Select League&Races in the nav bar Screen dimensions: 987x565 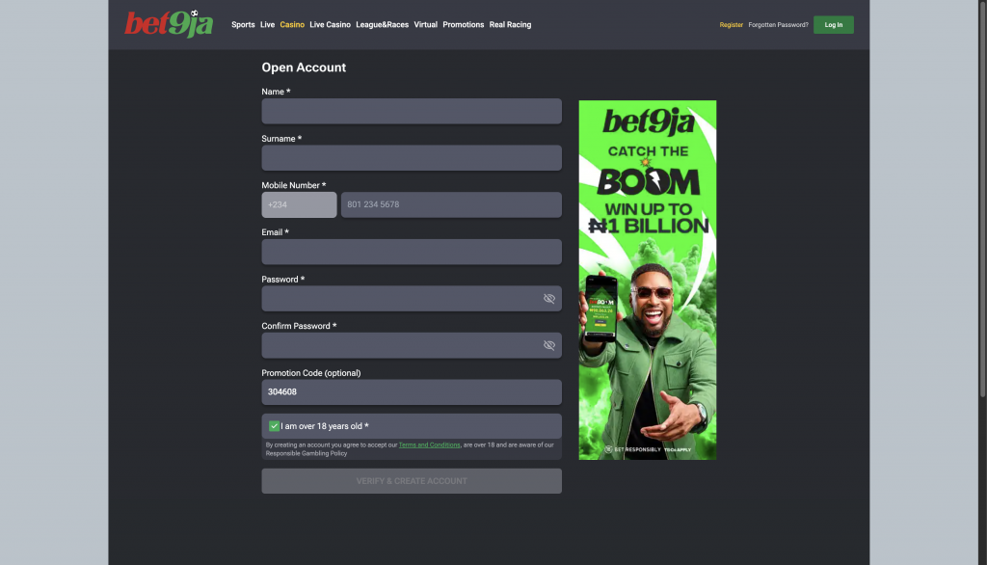pyautogui.click(x=382, y=24)
